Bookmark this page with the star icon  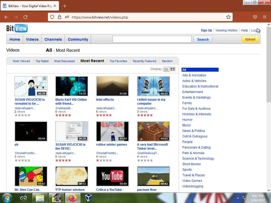pyautogui.click(x=228, y=17)
